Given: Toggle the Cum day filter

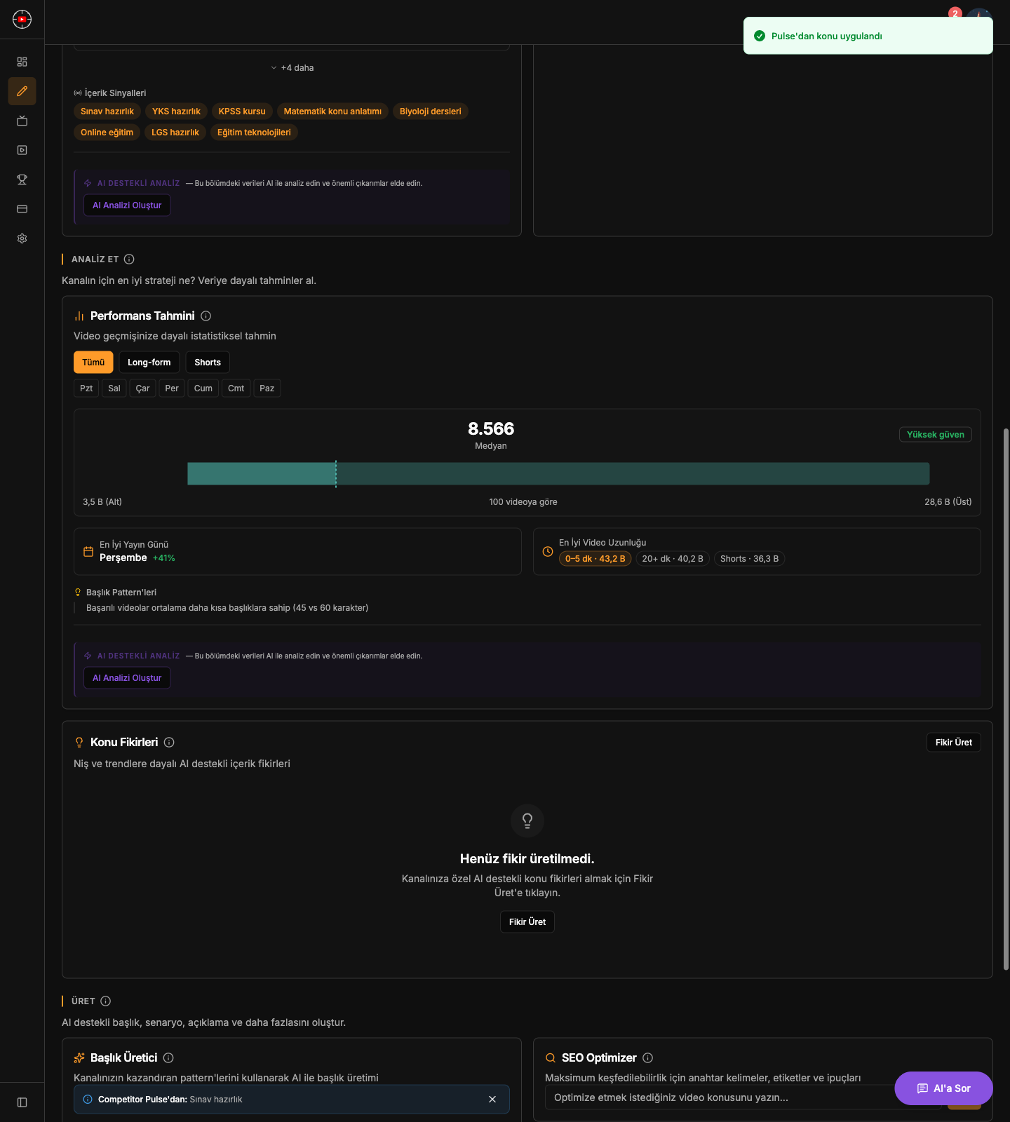Looking at the screenshot, I should (x=203, y=388).
